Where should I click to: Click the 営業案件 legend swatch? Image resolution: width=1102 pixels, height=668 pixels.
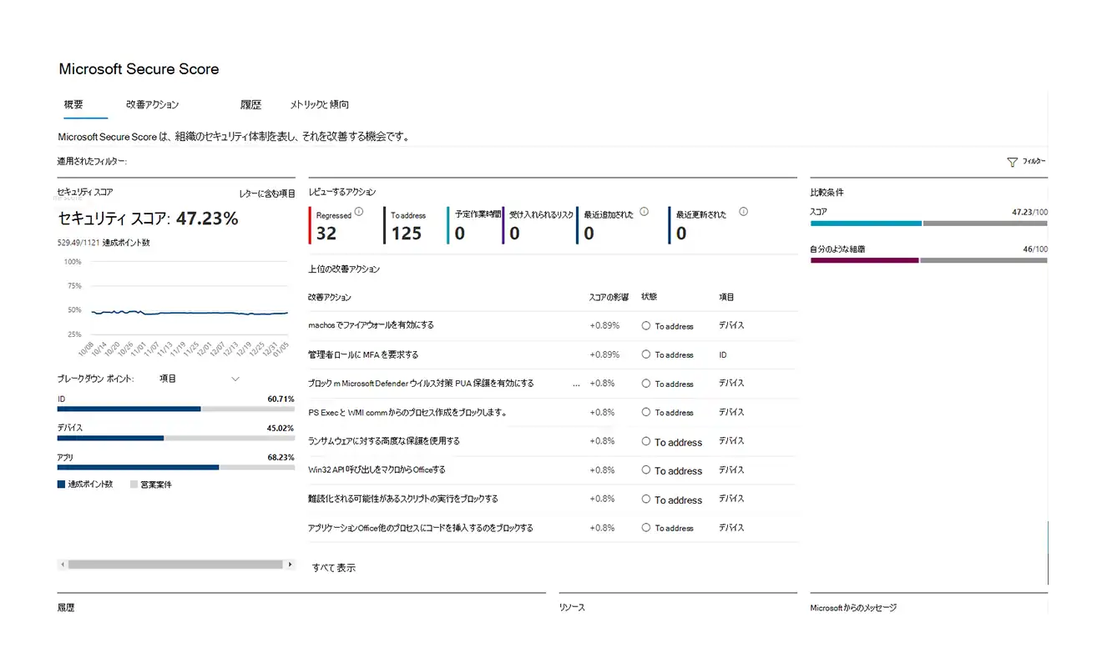point(134,485)
